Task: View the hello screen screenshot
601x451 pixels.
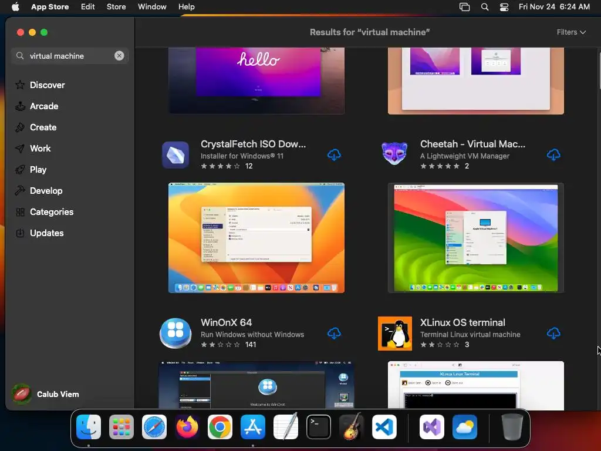Action: pyautogui.click(x=256, y=80)
